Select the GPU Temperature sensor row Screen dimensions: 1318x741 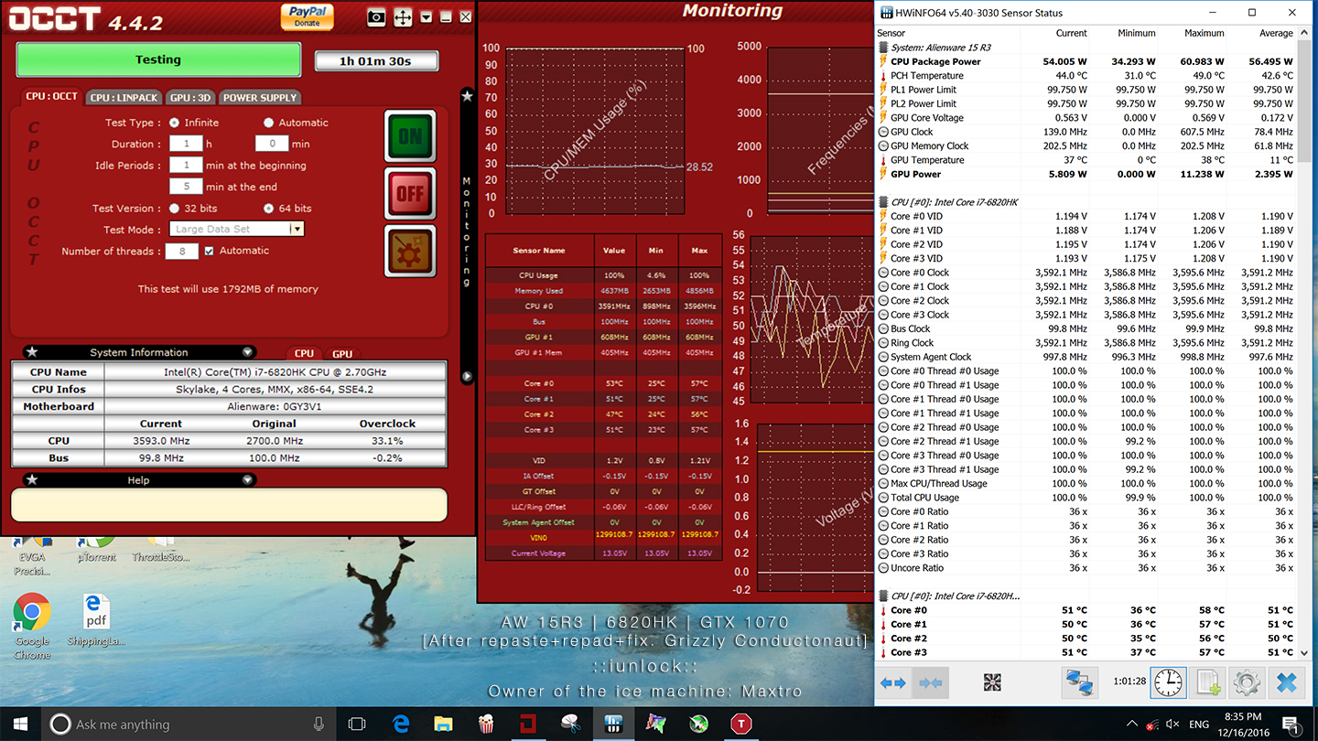tap(1086, 160)
